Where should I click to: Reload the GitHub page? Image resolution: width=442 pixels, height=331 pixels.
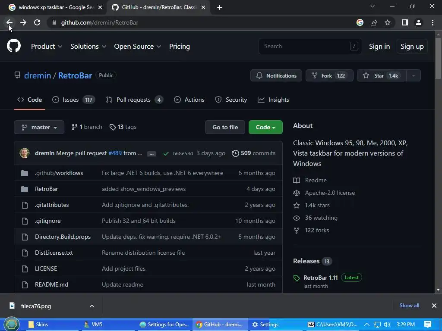[x=37, y=22]
